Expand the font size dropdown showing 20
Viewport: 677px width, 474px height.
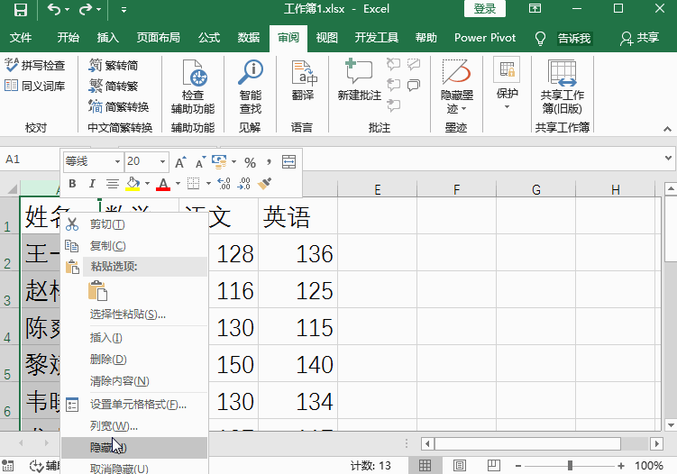click(x=163, y=162)
